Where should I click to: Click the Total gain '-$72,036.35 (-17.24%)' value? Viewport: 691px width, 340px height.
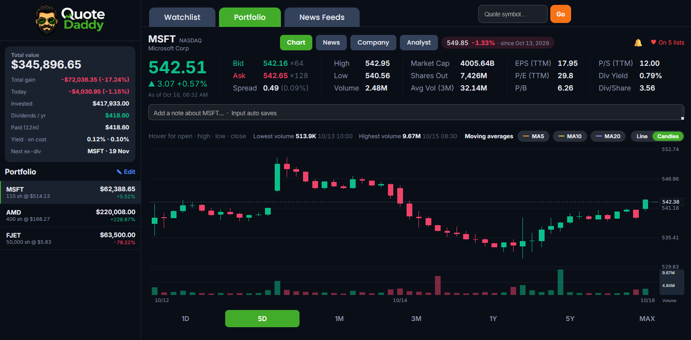[x=95, y=80]
